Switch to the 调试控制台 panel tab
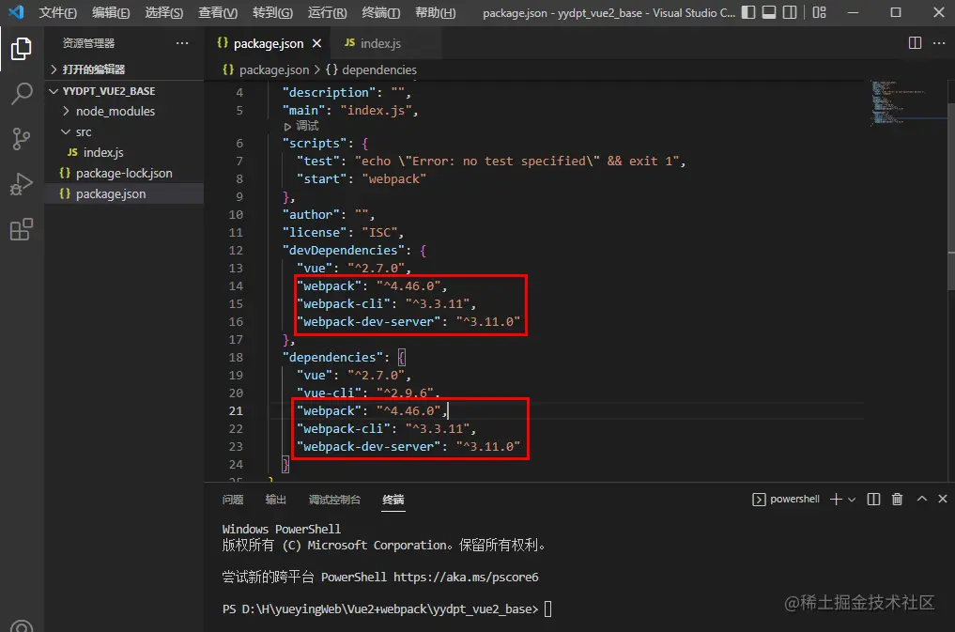Image resolution: width=955 pixels, height=632 pixels. pyautogui.click(x=334, y=500)
